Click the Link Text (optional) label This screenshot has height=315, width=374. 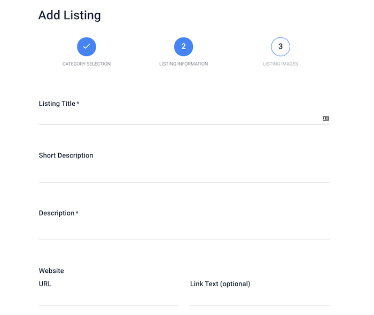pyautogui.click(x=220, y=284)
